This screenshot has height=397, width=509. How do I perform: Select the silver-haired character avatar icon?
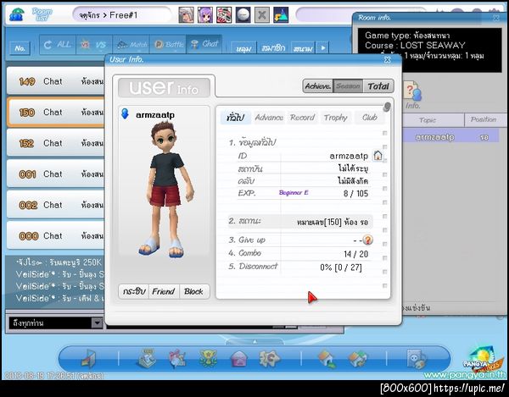pos(187,15)
